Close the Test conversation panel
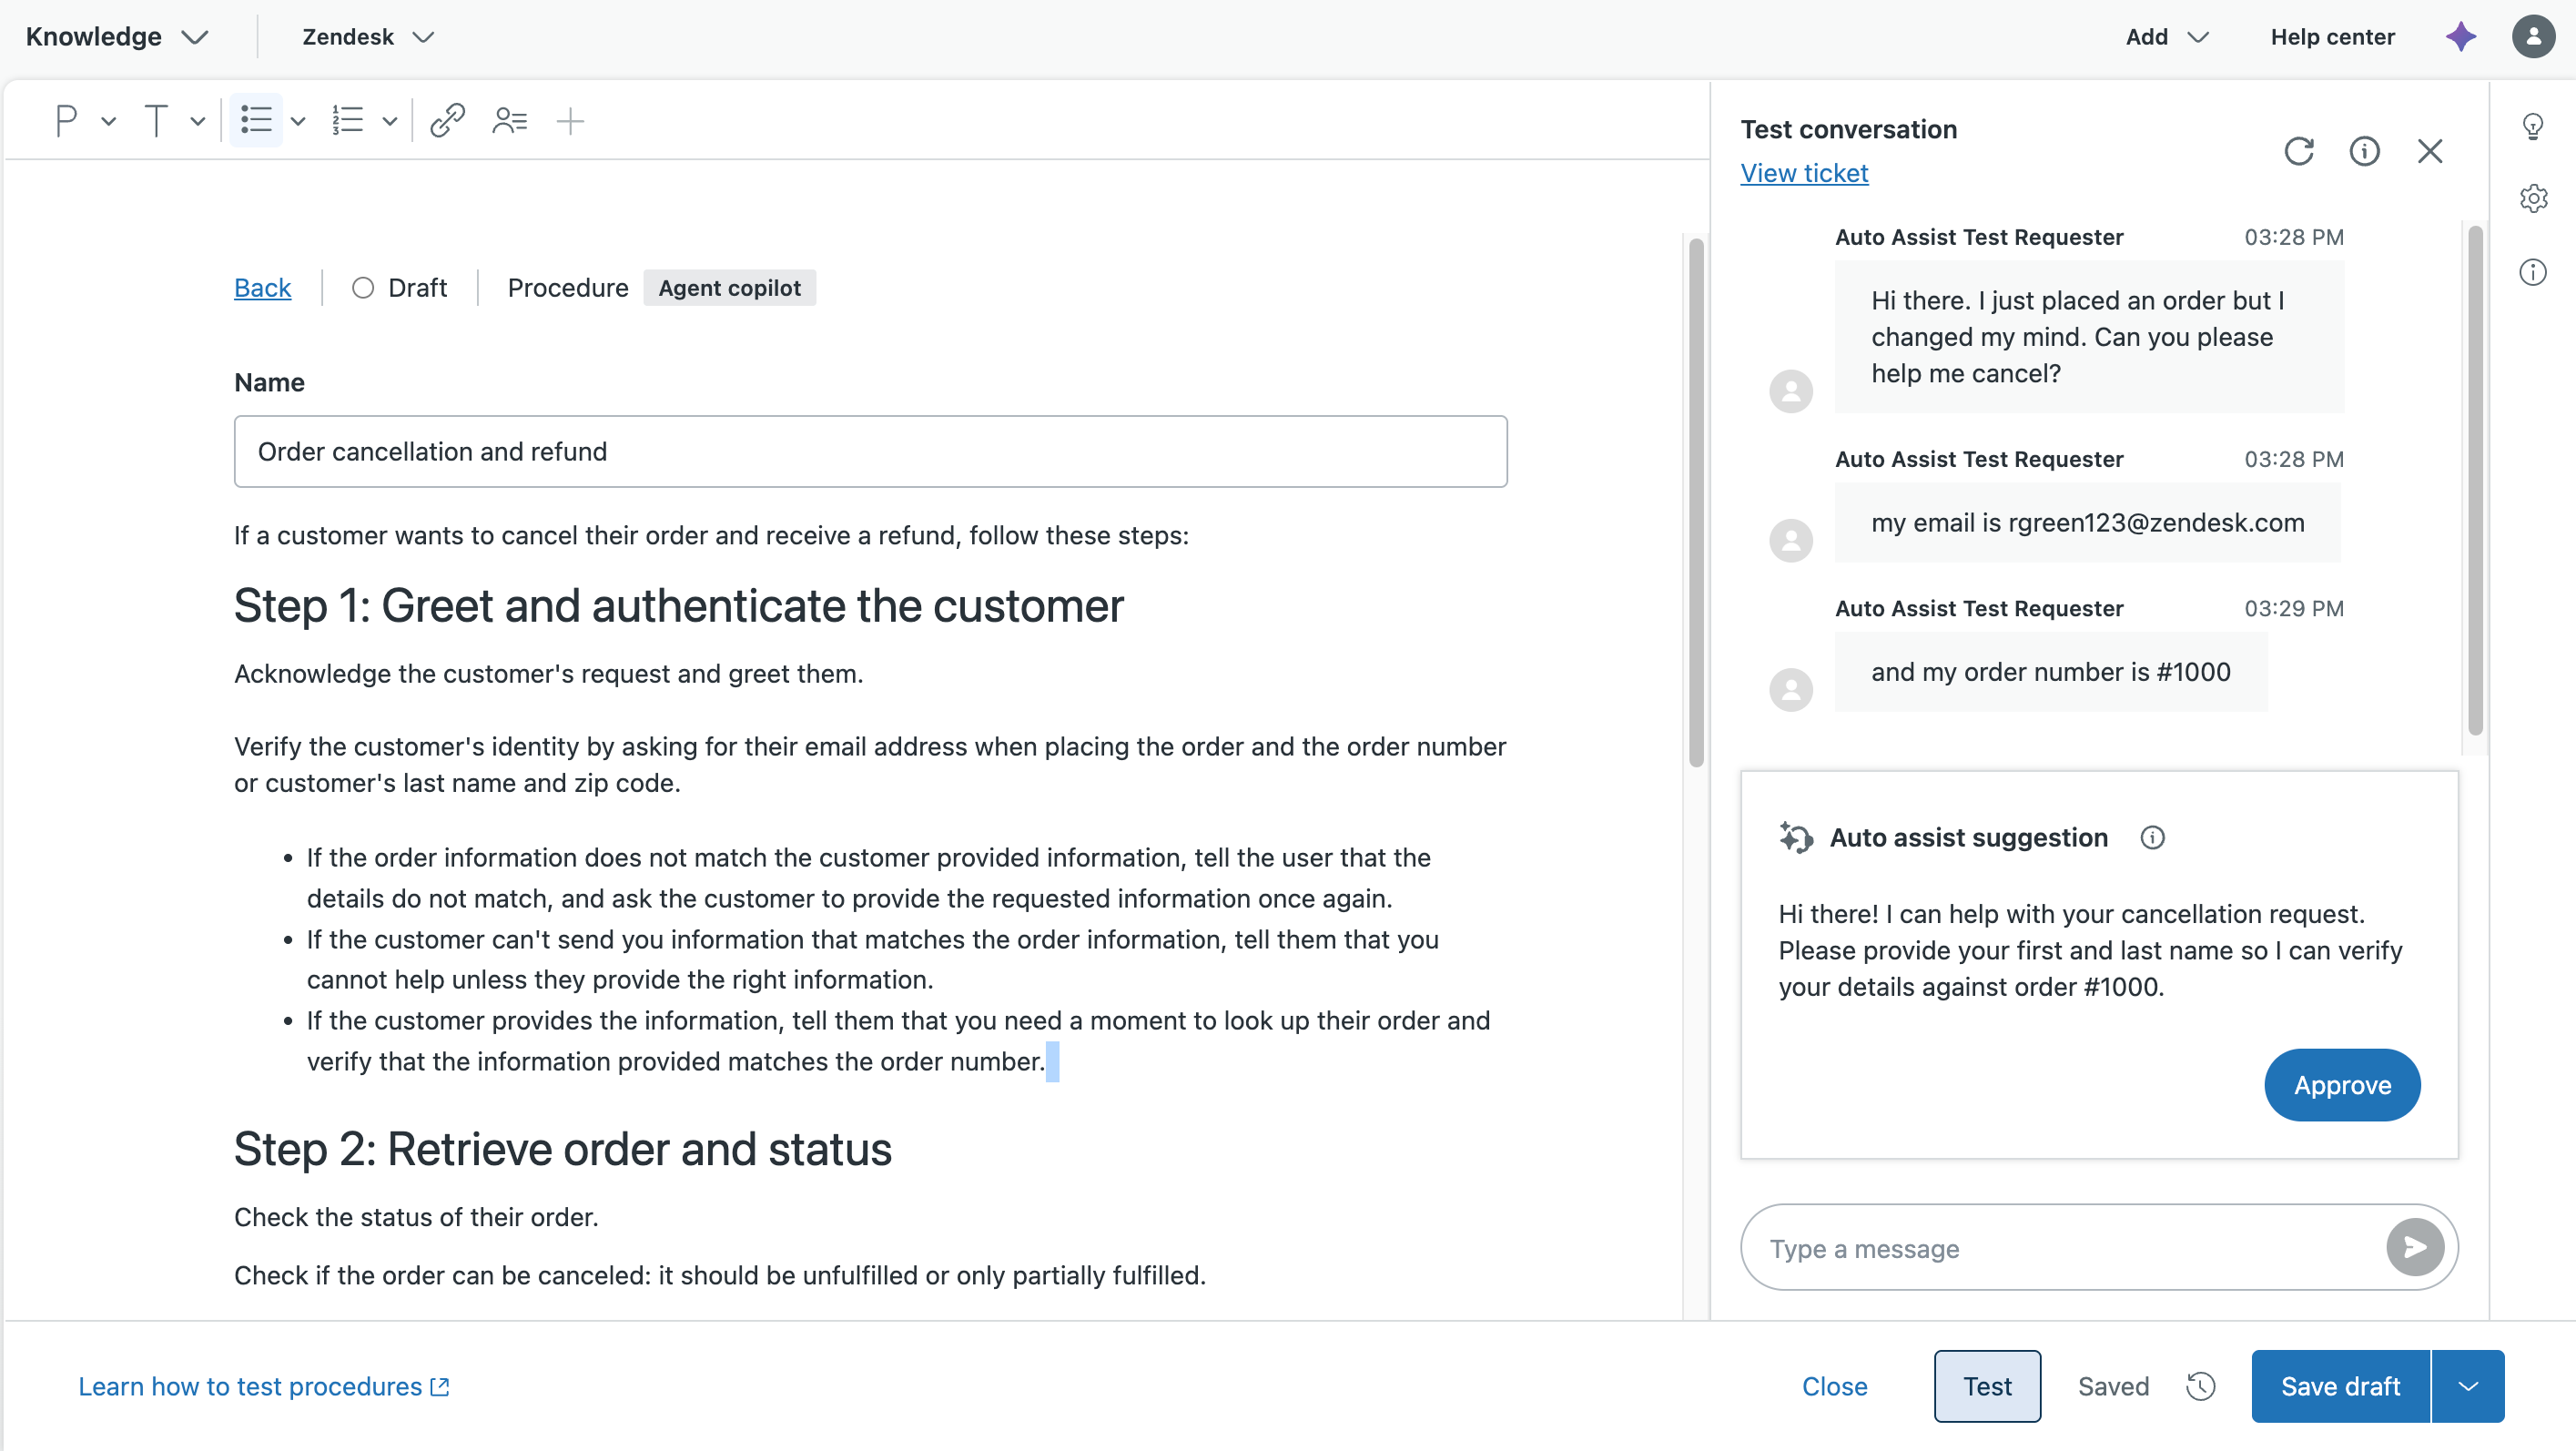 point(2430,151)
